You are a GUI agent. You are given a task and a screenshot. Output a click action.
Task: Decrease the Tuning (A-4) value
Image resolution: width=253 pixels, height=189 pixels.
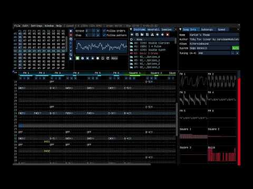coord(232,53)
